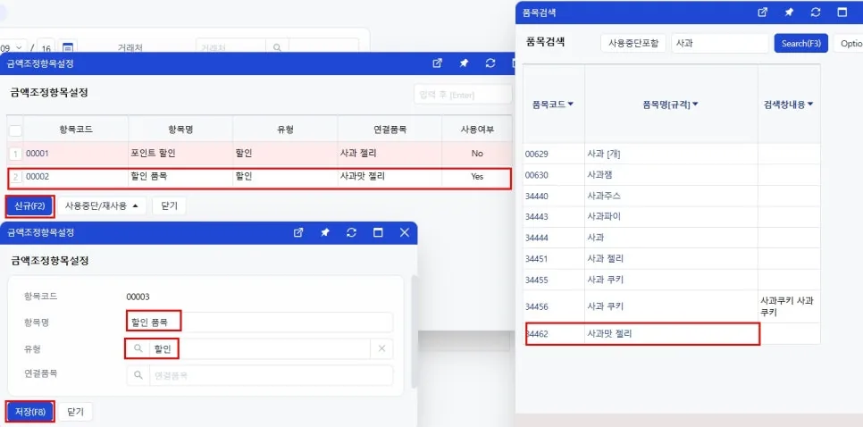
Task: Refresh the lower 금액조정항목설정 dialog
Action: [x=351, y=233]
